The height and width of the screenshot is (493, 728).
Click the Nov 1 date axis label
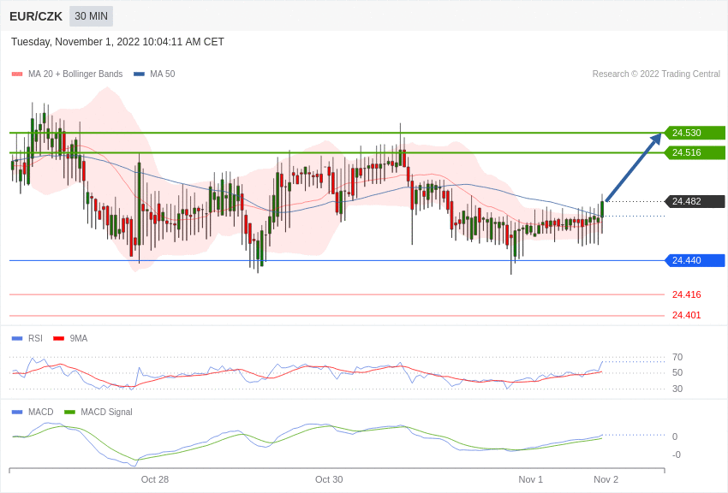pyautogui.click(x=531, y=479)
